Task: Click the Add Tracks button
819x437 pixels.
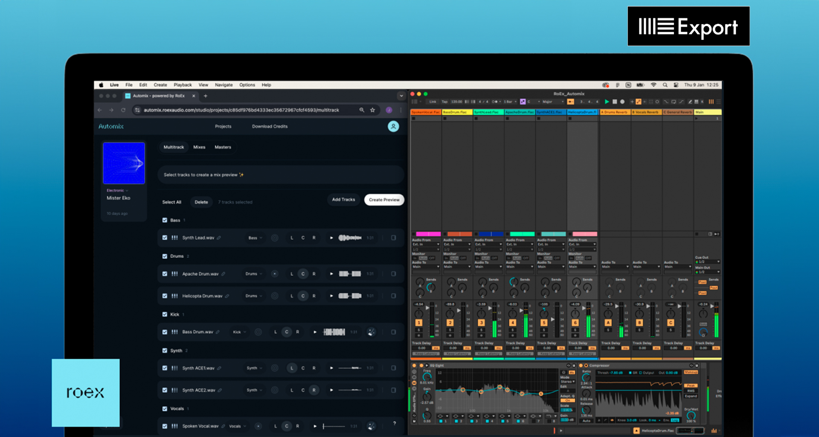Action: [343, 200]
